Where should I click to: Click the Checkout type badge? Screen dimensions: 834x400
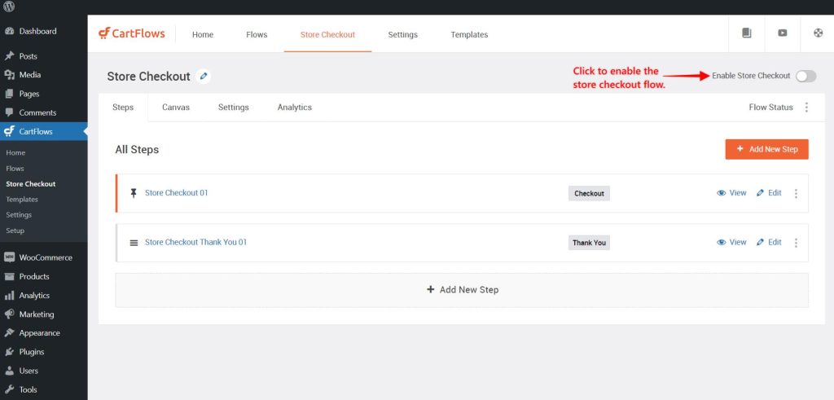coord(589,194)
